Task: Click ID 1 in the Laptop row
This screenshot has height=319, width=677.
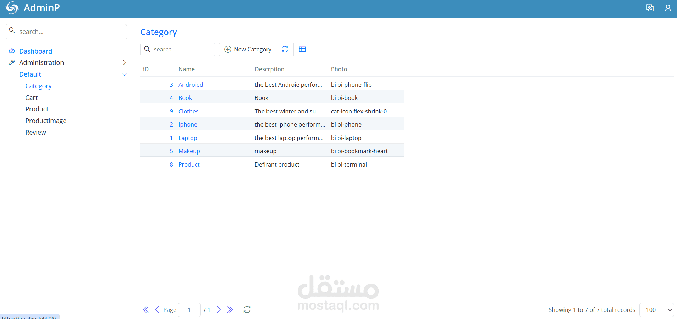Action: pos(171,138)
